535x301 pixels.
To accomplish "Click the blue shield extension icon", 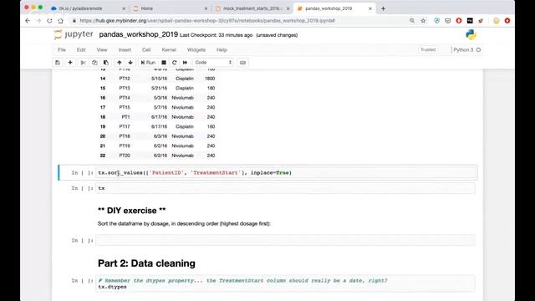I will (436, 21).
